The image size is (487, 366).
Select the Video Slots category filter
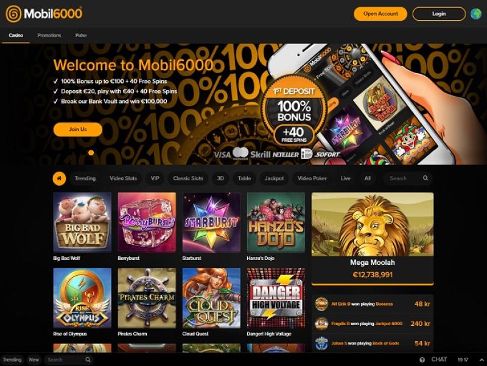(x=123, y=178)
